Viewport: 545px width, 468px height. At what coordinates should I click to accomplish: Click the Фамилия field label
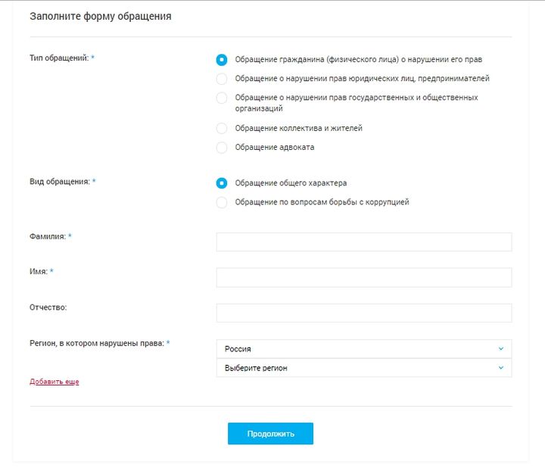click(48, 236)
